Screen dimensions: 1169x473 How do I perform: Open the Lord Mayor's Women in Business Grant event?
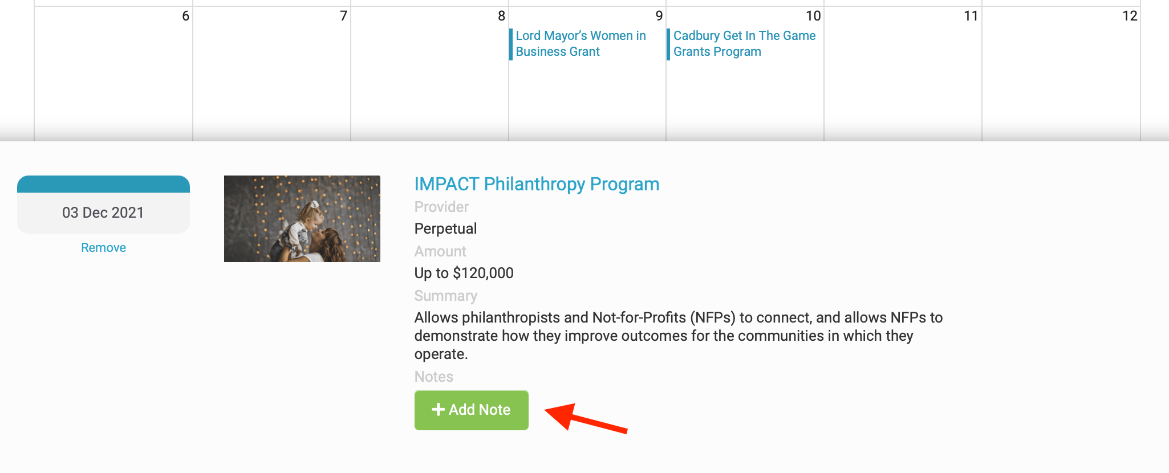click(x=581, y=44)
